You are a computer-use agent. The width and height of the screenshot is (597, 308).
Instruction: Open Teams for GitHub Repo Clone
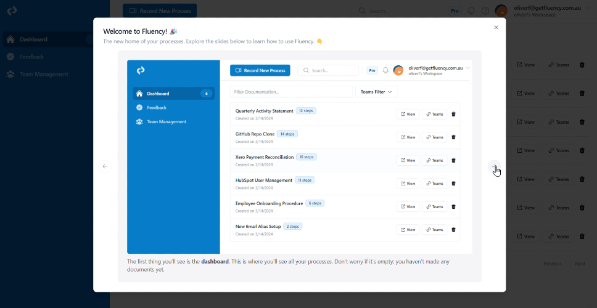pos(434,137)
